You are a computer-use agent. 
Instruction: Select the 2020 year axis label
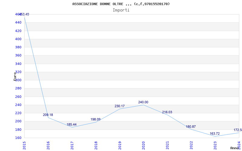tap(143, 145)
